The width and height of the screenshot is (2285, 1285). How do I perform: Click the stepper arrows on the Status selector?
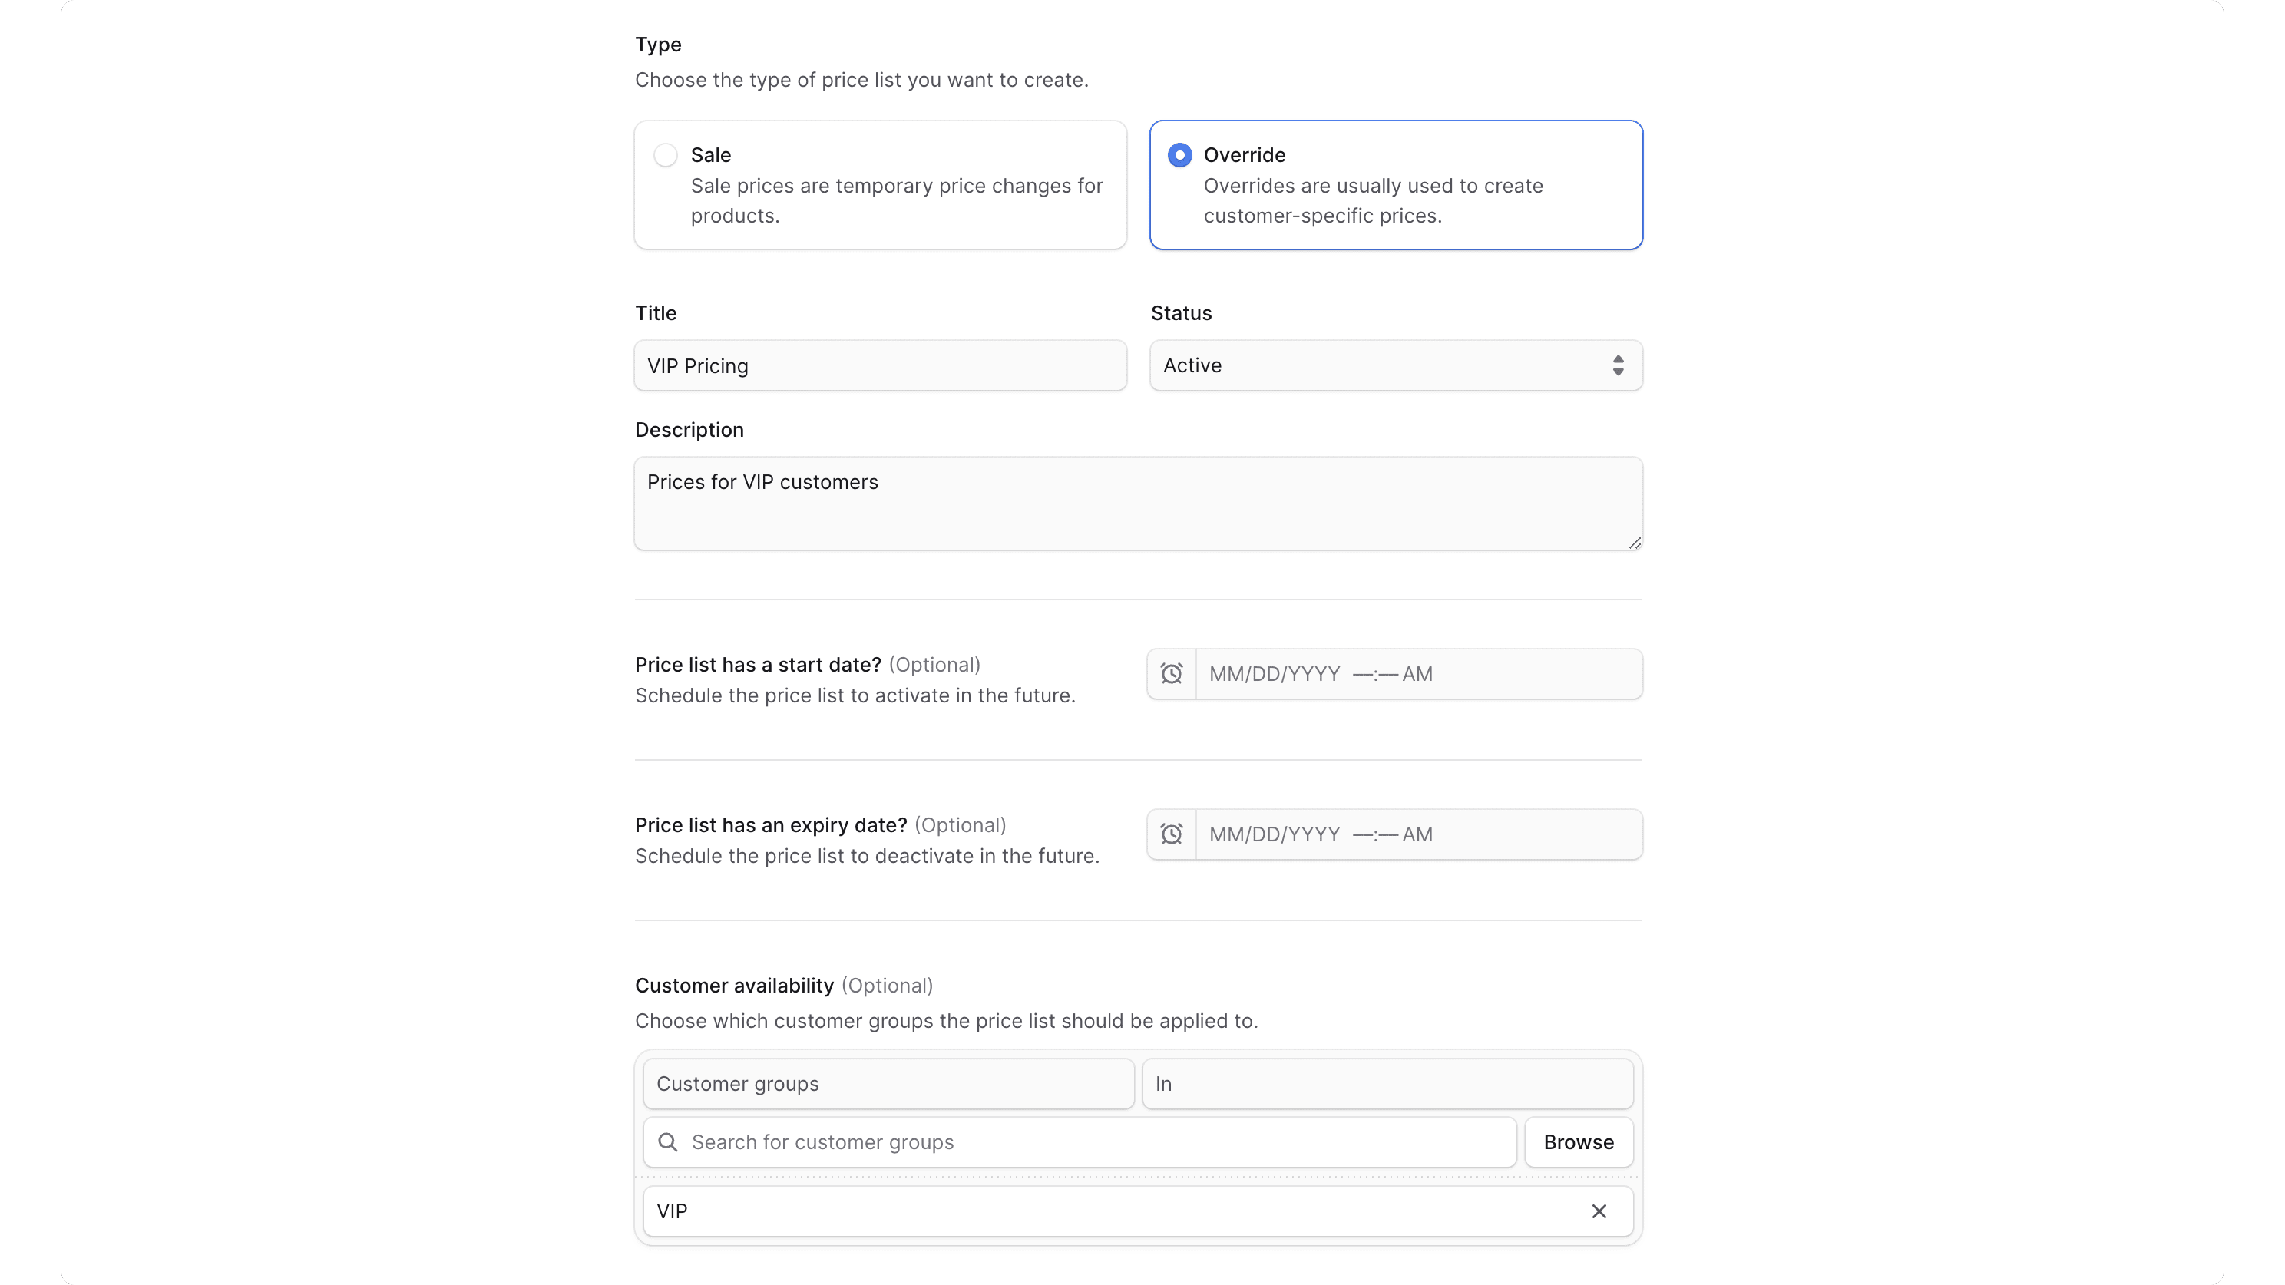[1618, 365]
